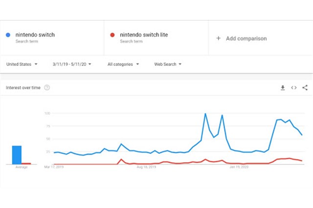313x208 pixels.
Task: Share the Interest over time chart
Action: click(305, 88)
